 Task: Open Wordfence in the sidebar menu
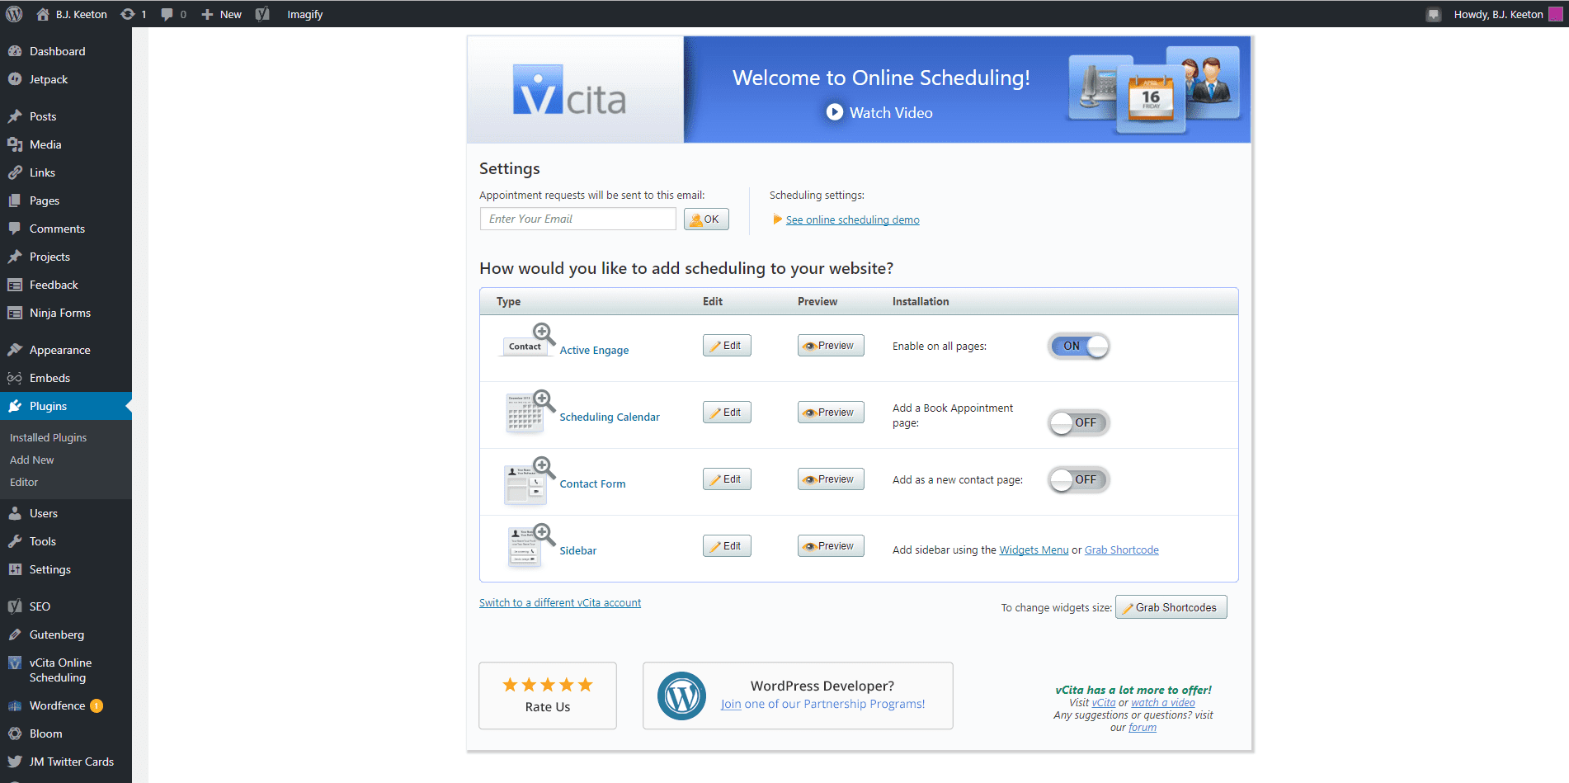pos(66,705)
